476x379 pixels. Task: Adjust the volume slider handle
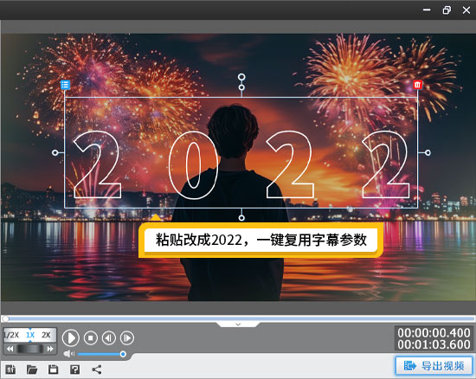coord(123,354)
